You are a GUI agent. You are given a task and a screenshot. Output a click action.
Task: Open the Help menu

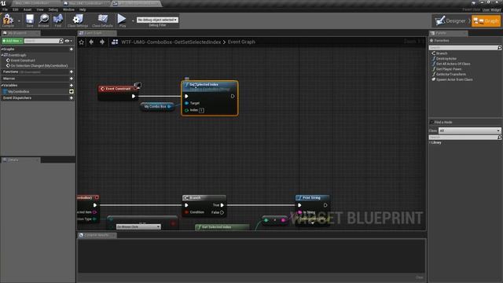(x=83, y=9)
